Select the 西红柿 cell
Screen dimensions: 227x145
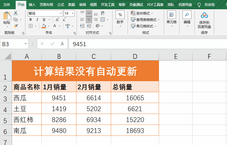tap(27, 120)
